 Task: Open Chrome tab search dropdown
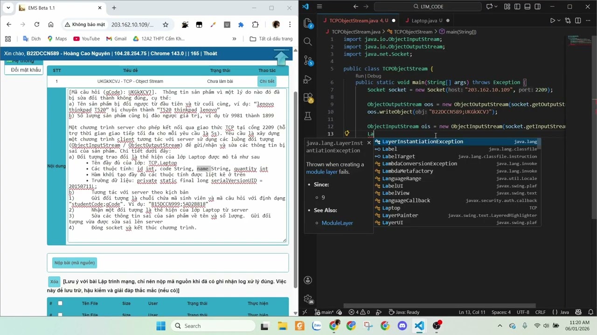coord(8,8)
